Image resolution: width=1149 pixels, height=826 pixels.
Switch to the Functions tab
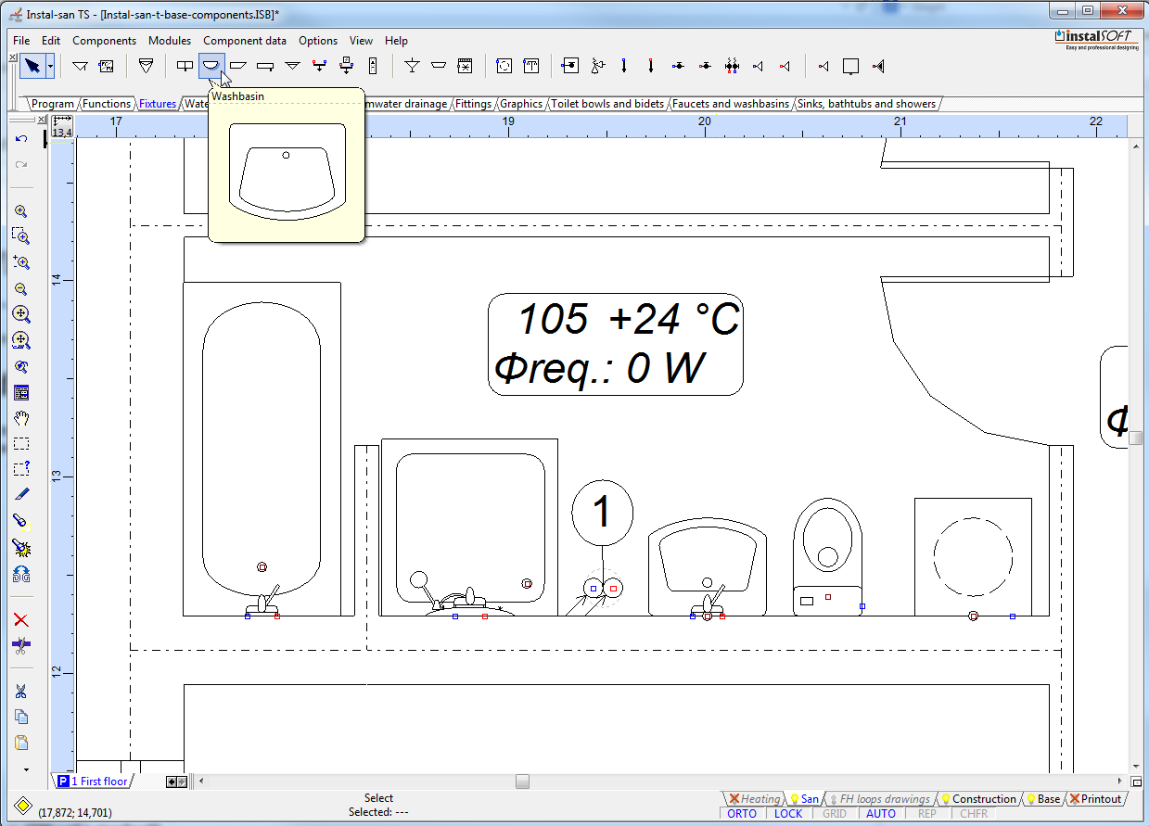[107, 104]
